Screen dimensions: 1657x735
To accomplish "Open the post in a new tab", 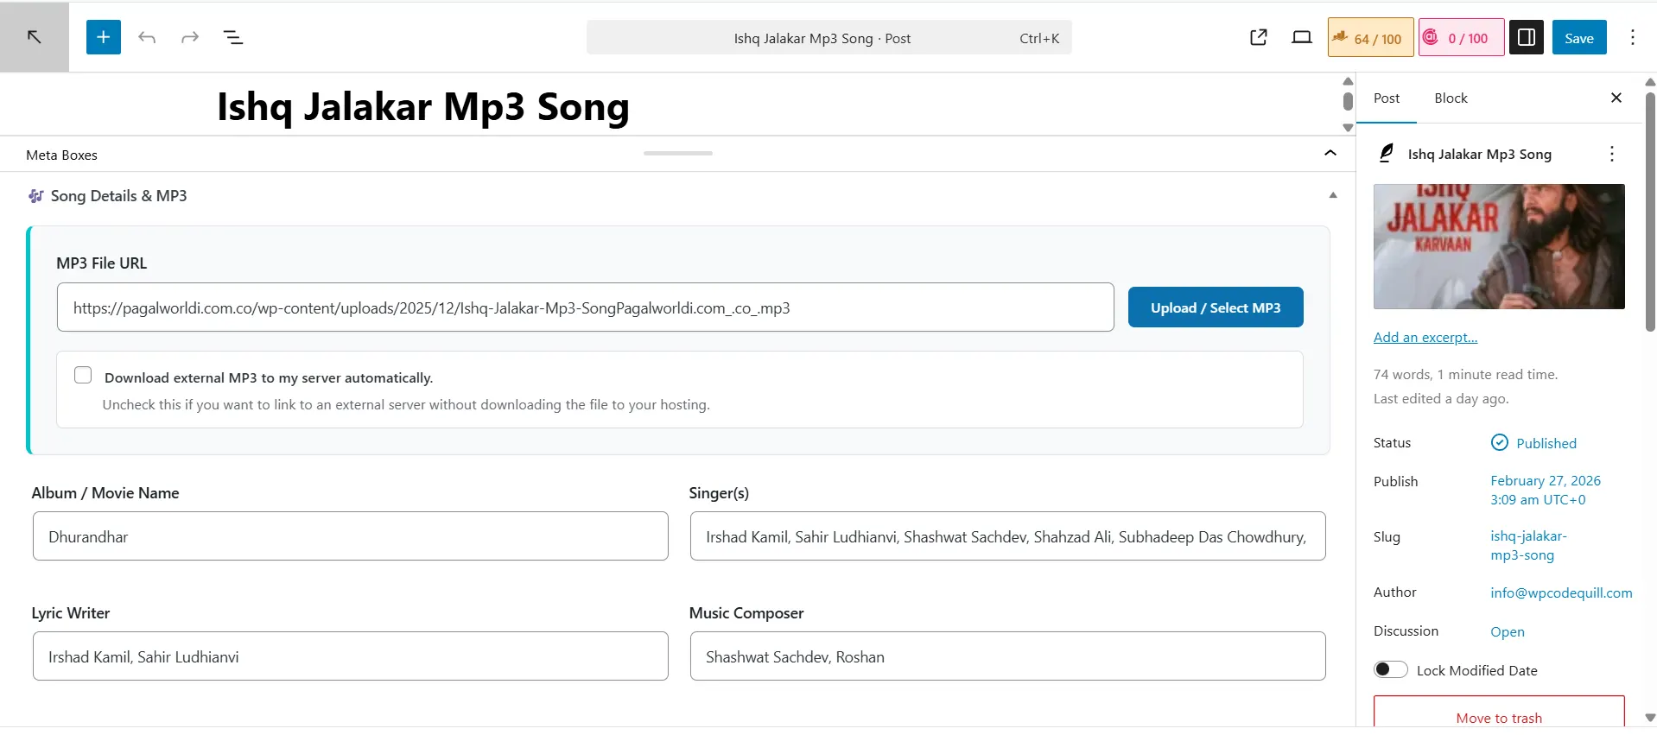I will click(1259, 37).
